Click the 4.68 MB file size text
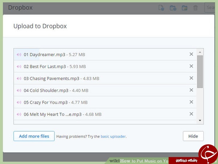Screen dimensions: 218x164 93,114
